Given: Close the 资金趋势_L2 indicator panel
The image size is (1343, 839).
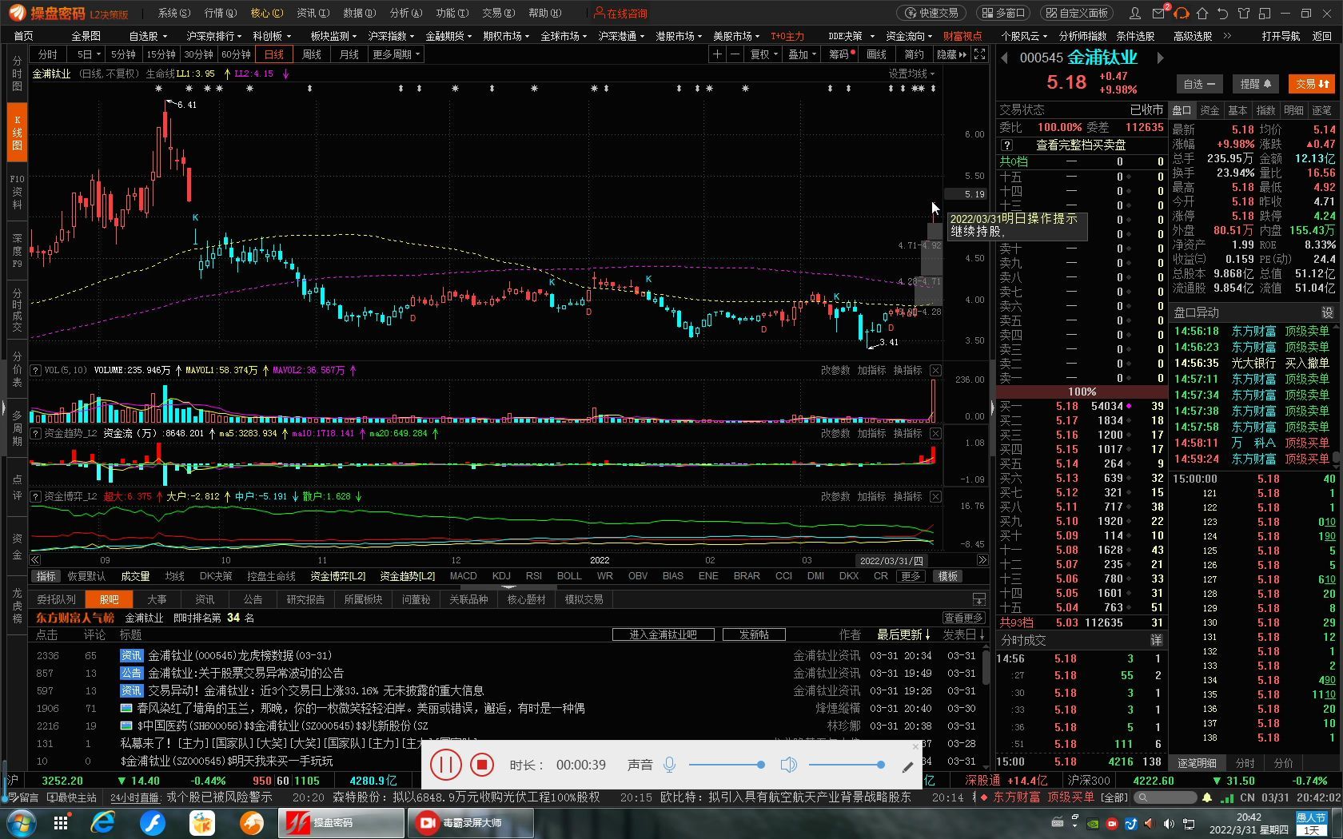Looking at the screenshot, I should click(x=935, y=433).
